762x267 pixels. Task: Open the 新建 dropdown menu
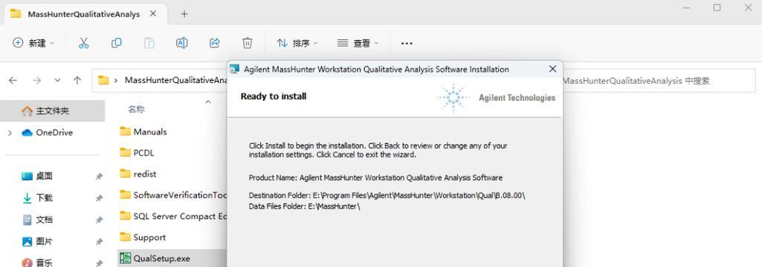click(33, 43)
